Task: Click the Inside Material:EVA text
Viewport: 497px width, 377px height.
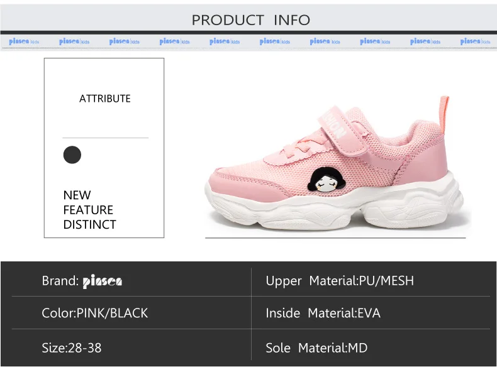Action: click(x=323, y=313)
